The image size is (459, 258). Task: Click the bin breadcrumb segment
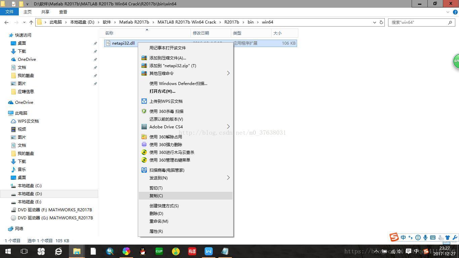pyautogui.click(x=251, y=22)
